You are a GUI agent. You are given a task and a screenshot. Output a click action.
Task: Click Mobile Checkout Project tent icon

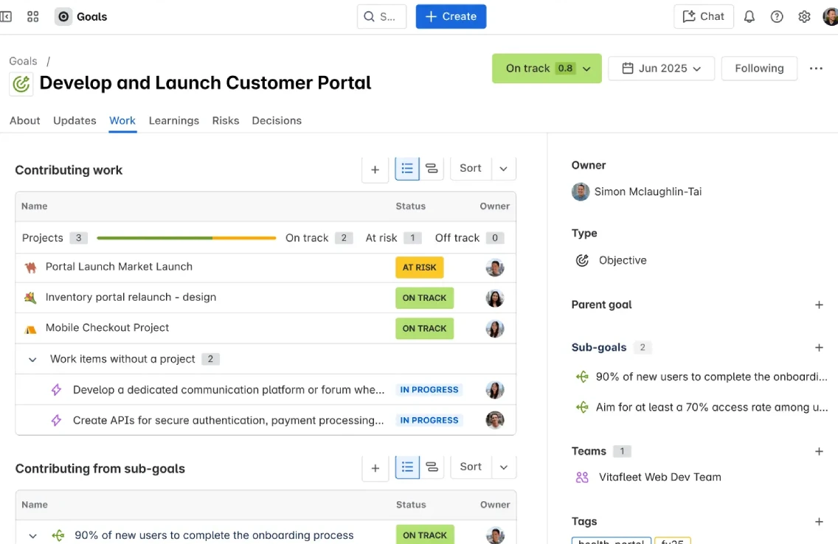click(30, 329)
